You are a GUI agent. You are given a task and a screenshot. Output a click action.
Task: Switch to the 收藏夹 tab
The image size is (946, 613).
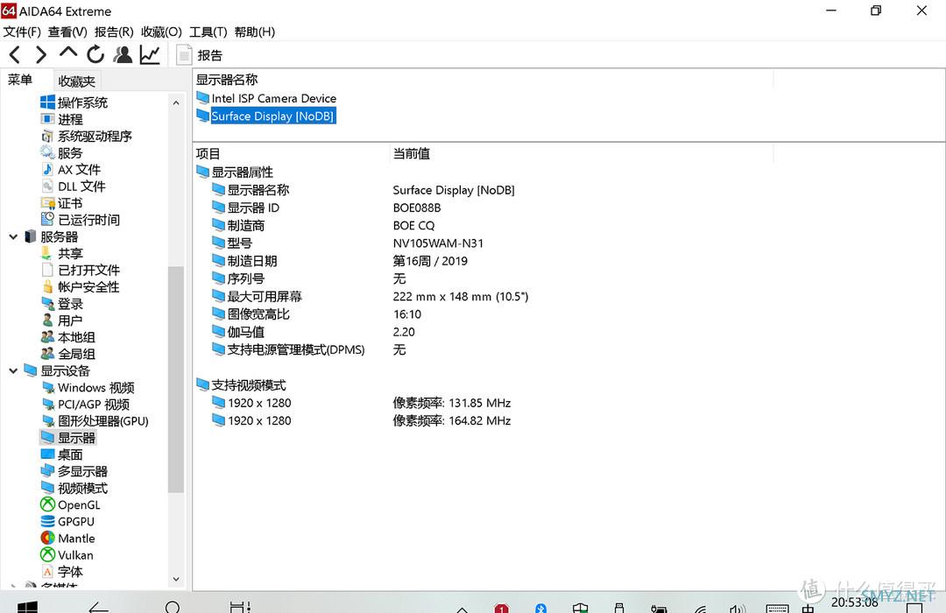click(x=76, y=81)
